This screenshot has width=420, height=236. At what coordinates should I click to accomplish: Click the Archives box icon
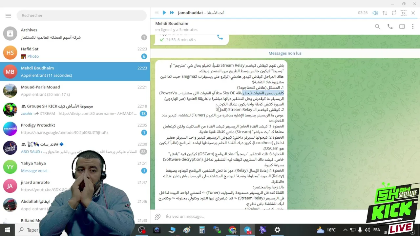[x=10, y=33]
